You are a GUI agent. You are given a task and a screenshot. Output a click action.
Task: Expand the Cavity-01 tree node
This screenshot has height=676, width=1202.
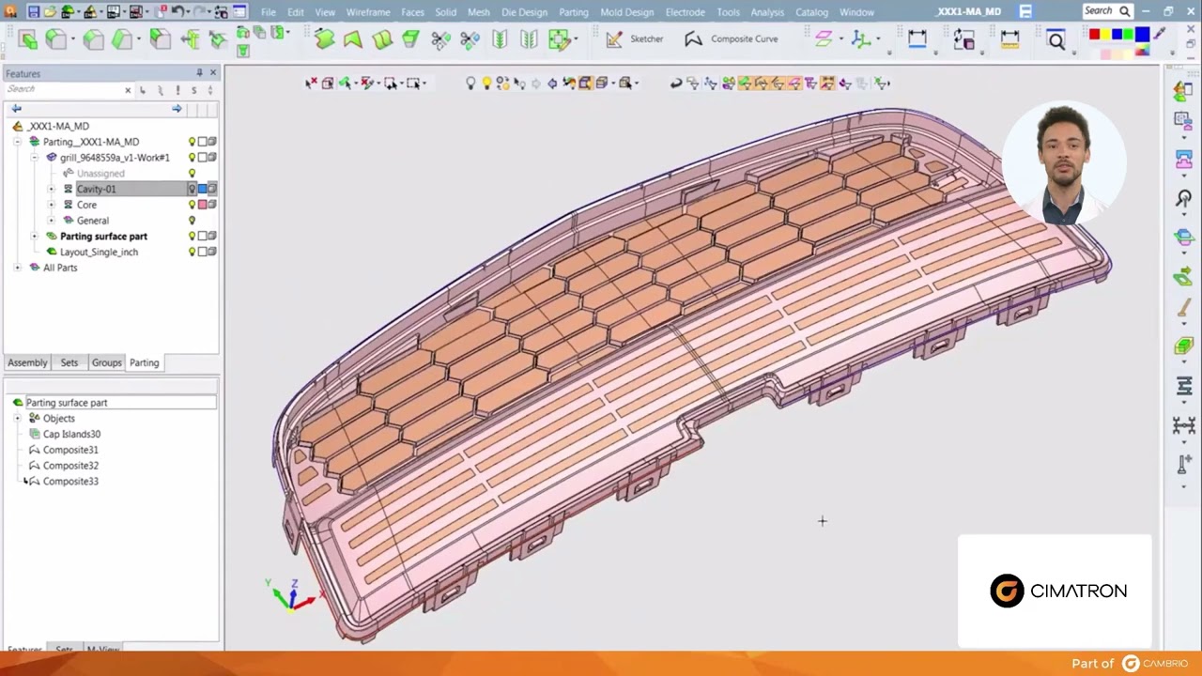(x=52, y=189)
